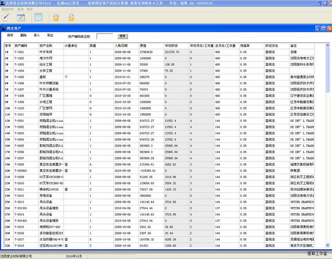This screenshot has height=259, width=332.
Task: Select the 货场地坪 name cell
Action: point(51,114)
